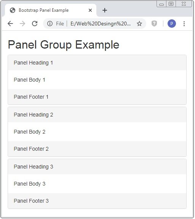Click the address bar URL text
The image size is (195, 219).
(101, 24)
